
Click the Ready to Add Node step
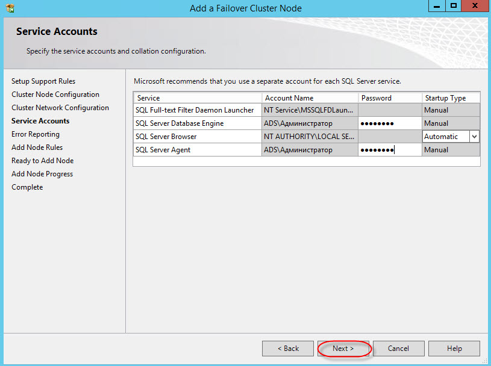42,161
